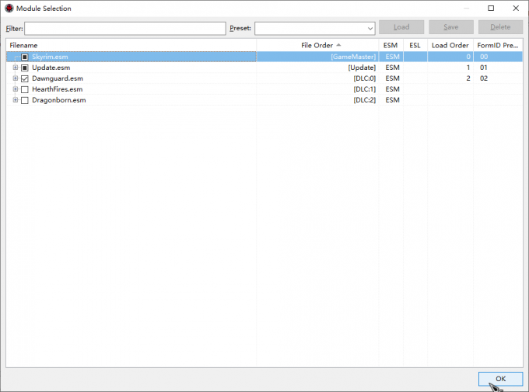Toggle the Update.esm checkbox
This screenshot has width=529, height=392.
pos(25,68)
